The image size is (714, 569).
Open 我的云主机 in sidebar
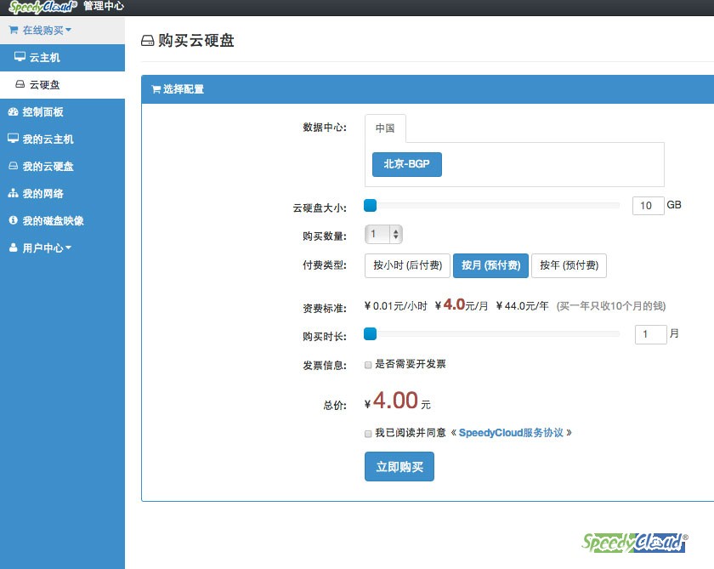pyautogui.click(x=62, y=139)
